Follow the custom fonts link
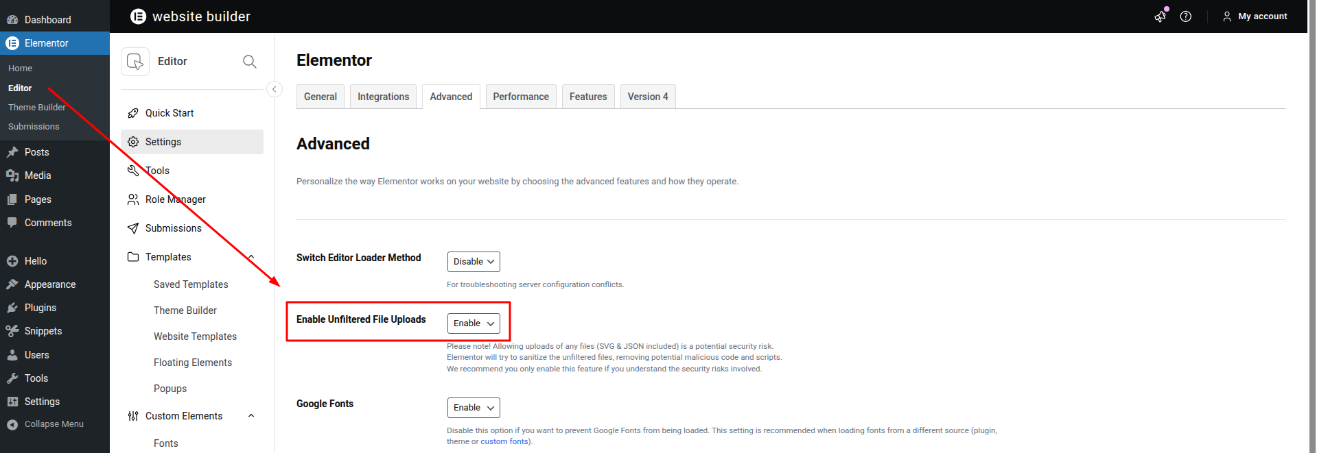This screenshot has width=1317, height=453. (504, 441)
